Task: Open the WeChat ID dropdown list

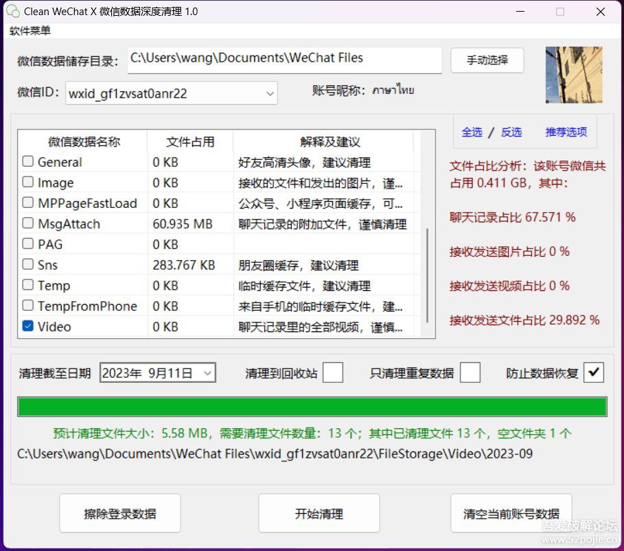Action: click(270, 93)
